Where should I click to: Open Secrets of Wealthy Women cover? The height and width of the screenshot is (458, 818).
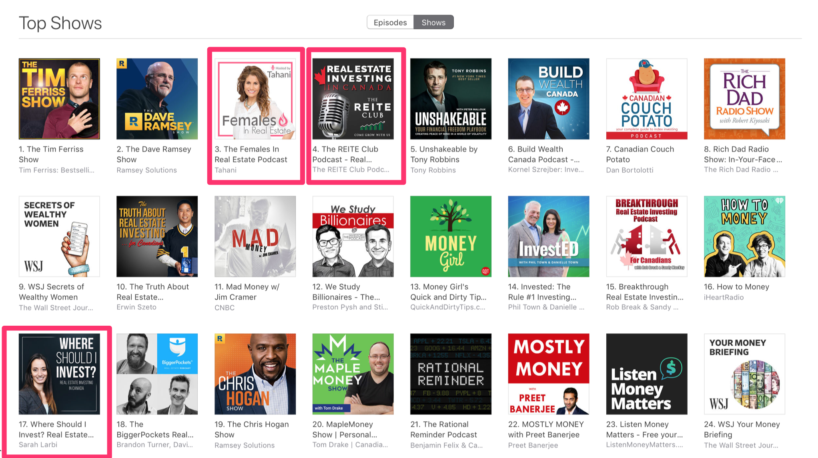[59, 236]
